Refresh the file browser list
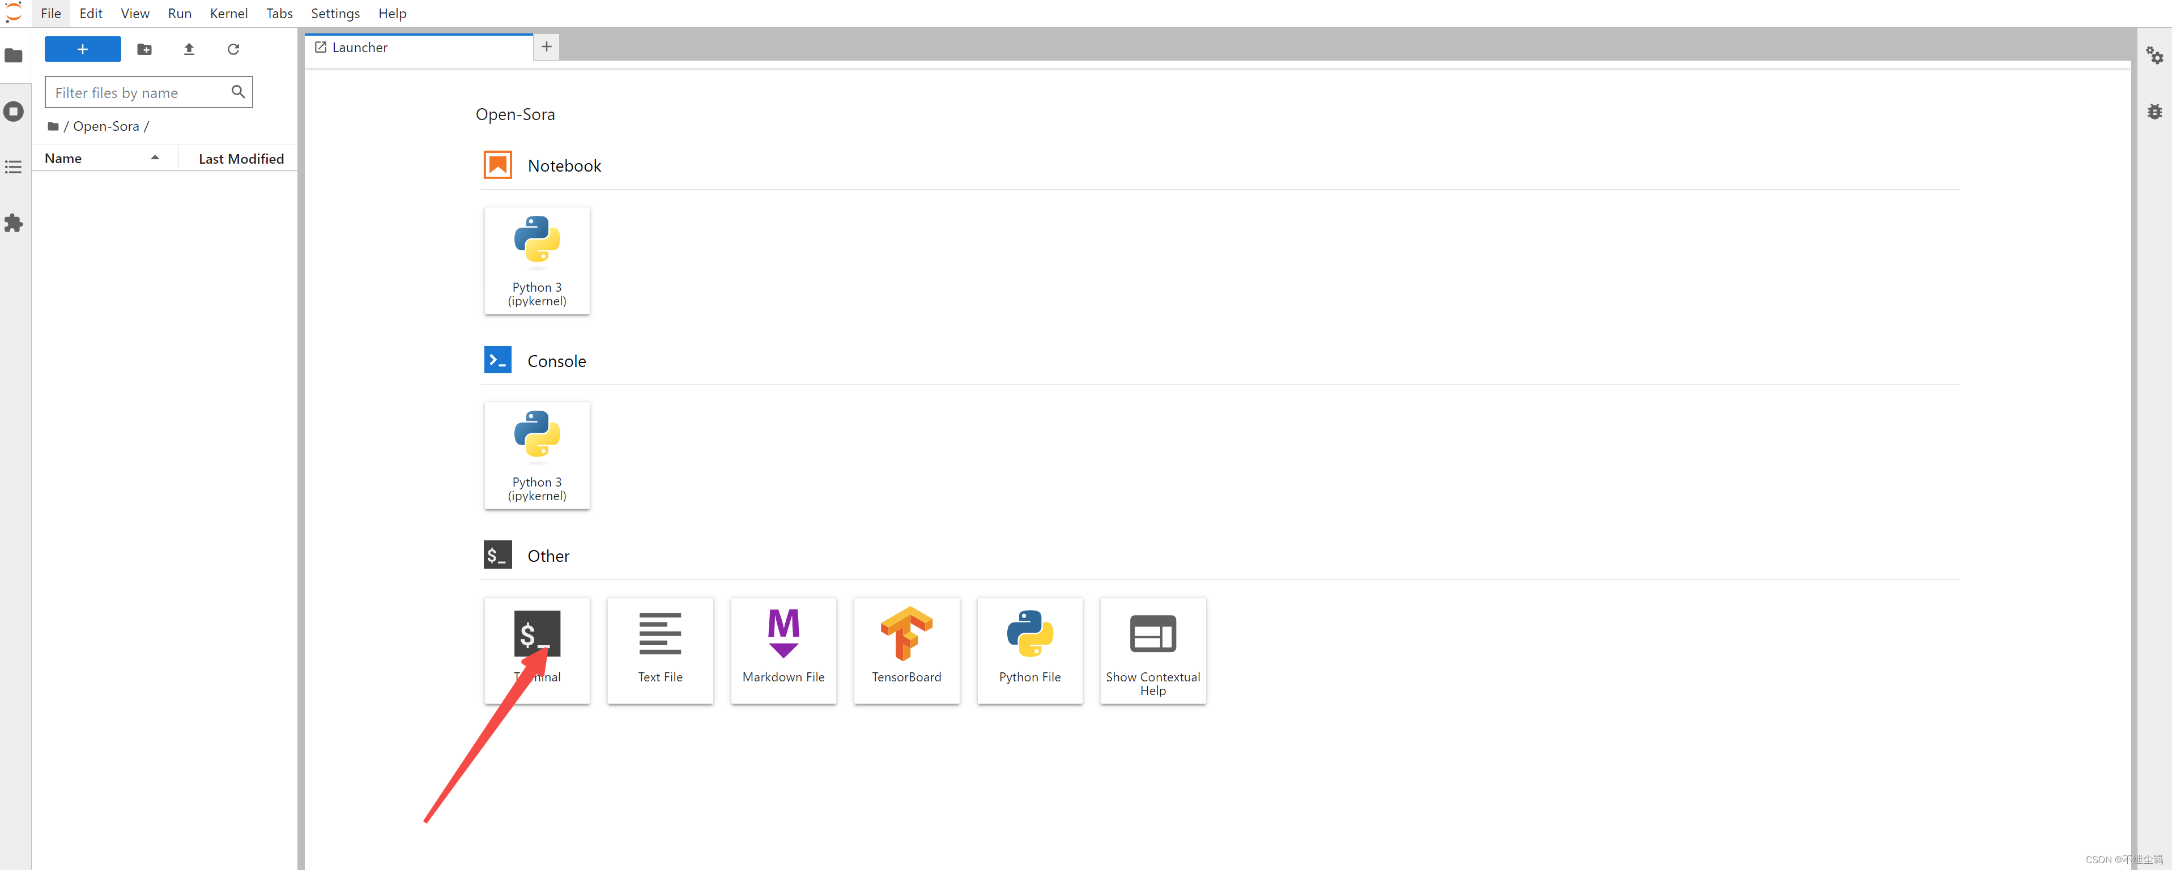This screenshot has height=870, width=2172. tap(233, 49)
